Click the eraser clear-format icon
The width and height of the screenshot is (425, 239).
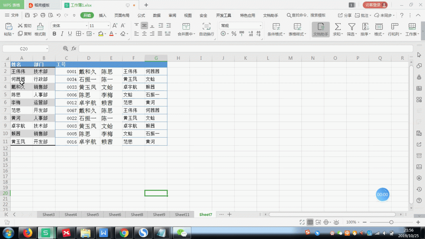(123, 34)
